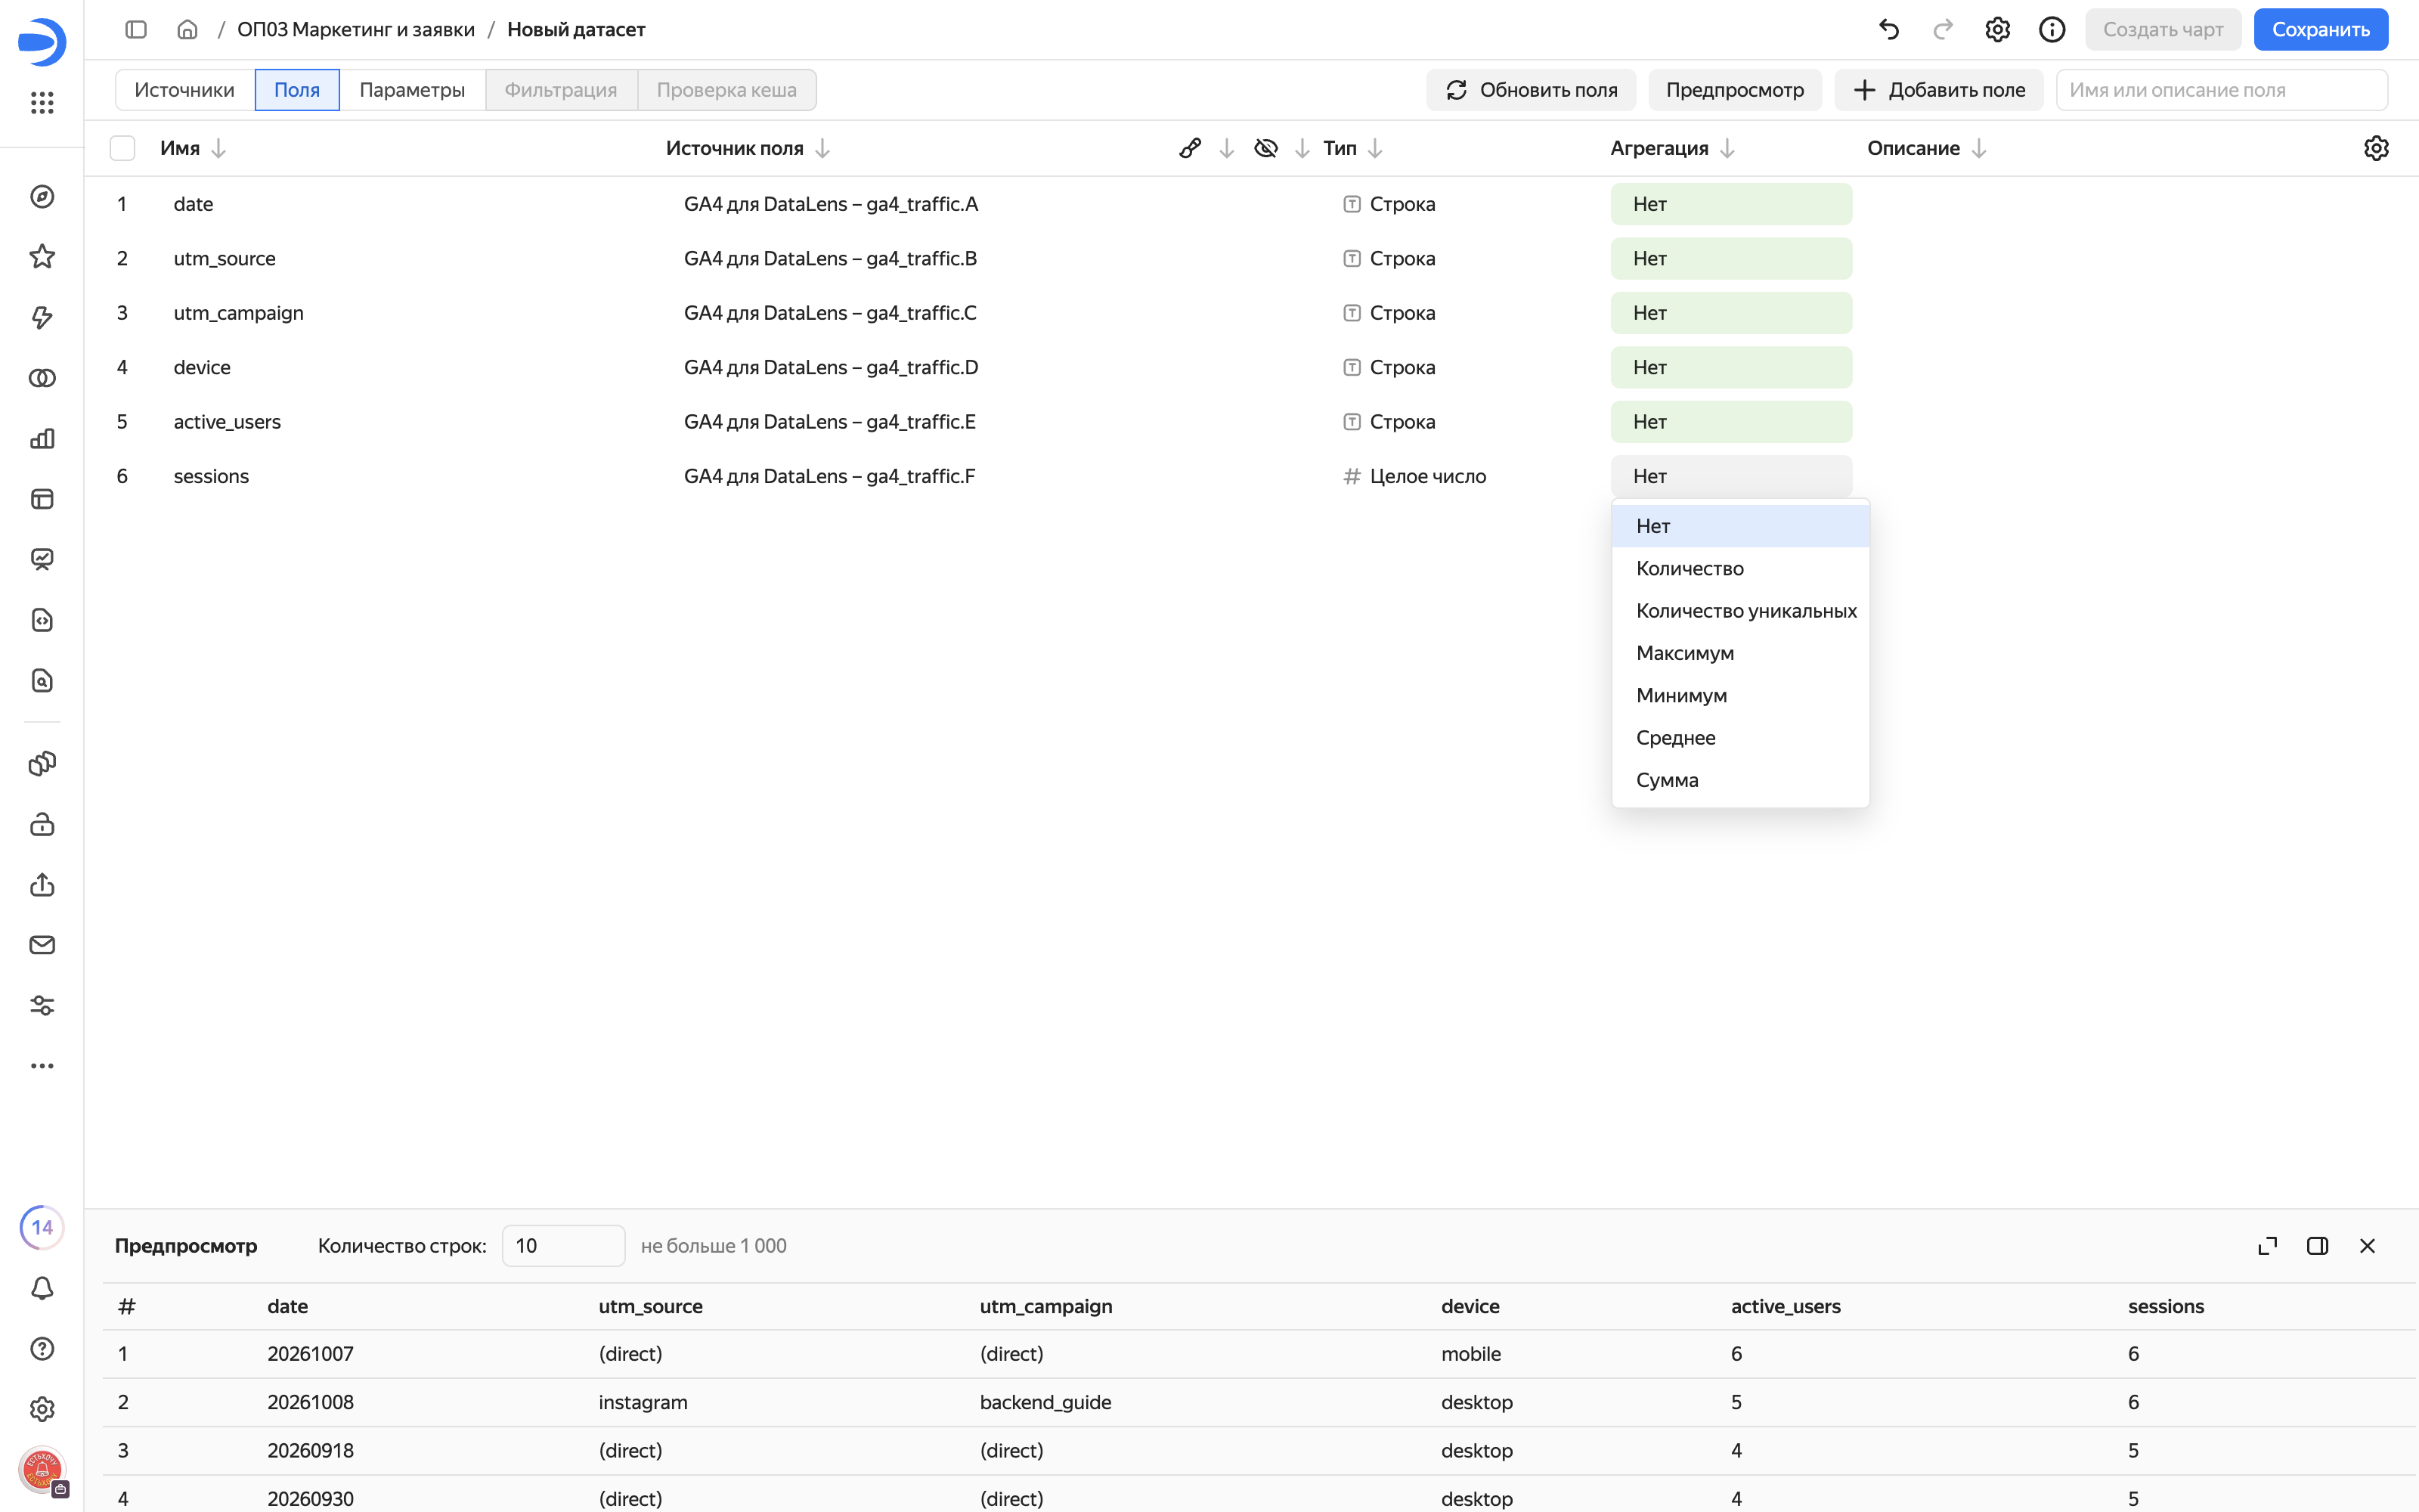The width and height of the screenshot is (2419, 1512).
Task: Toggle the sidebar panel icon near breadcrumb
Action: (x=136, y=30)
